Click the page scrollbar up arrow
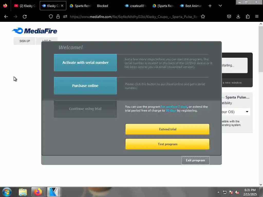 [261, 24]
